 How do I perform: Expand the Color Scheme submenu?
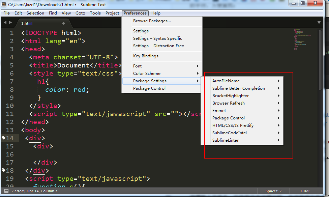tap(162, 74)
